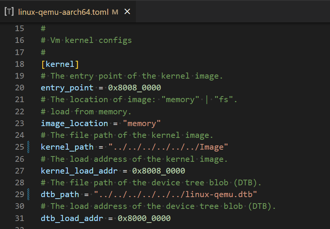Click the git change marker beside line 29
The width and height of the screenshot is (330, 229).
click(29, 194)
